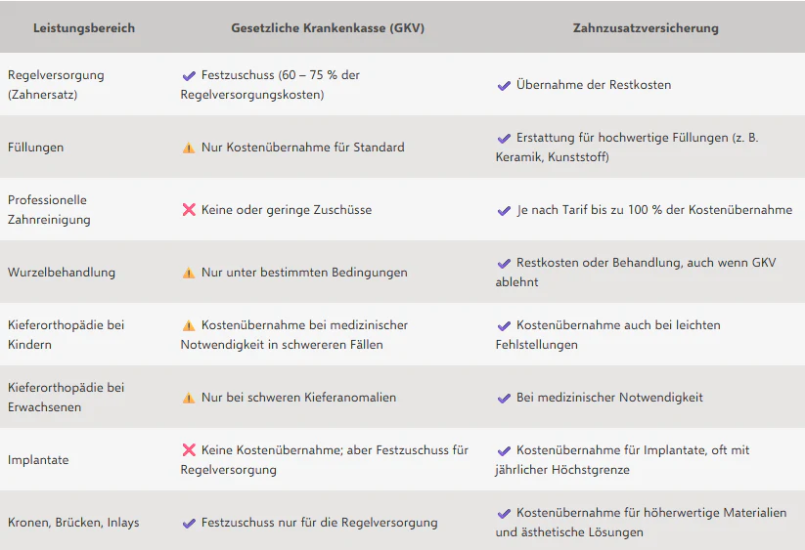
Task: Click the Kronen, Brücken, Inlays label
Action: (x=73, y=523)
